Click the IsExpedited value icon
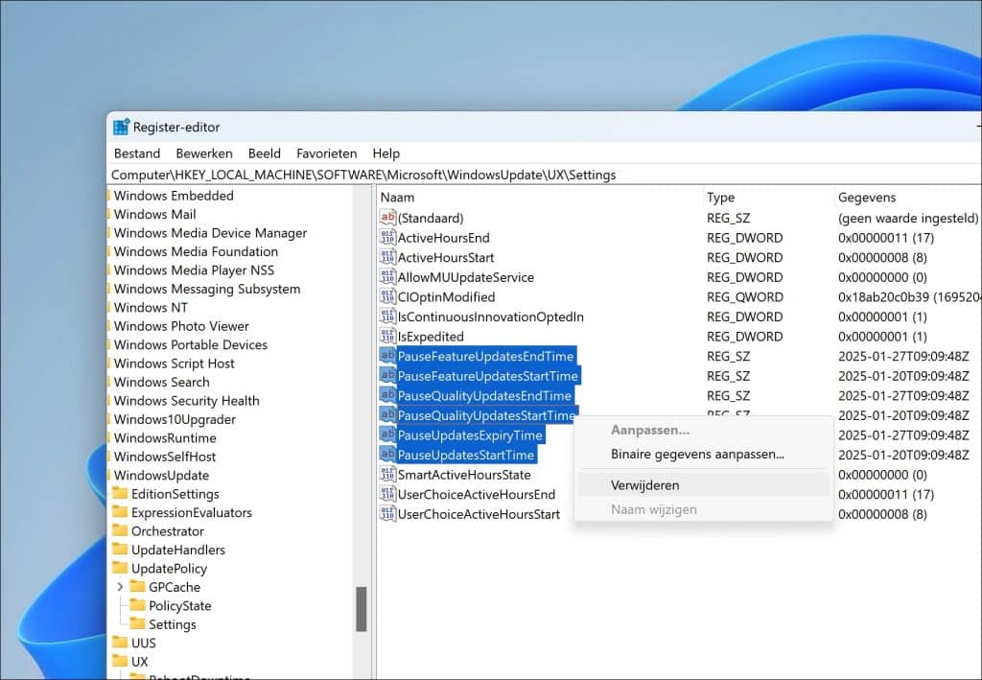The width and height of the screenshot is (982, 680). coord(387,337)
